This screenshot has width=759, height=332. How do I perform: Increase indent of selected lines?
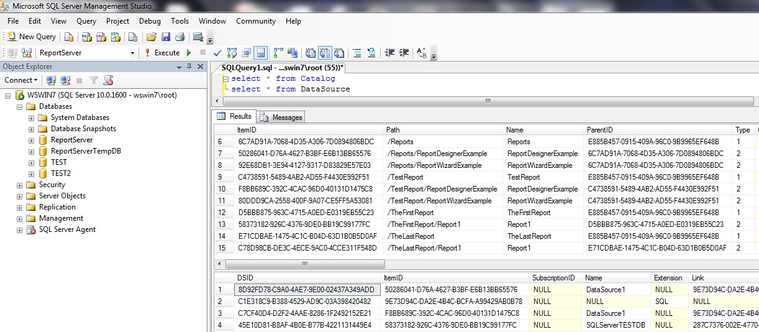tap(404, 53)
